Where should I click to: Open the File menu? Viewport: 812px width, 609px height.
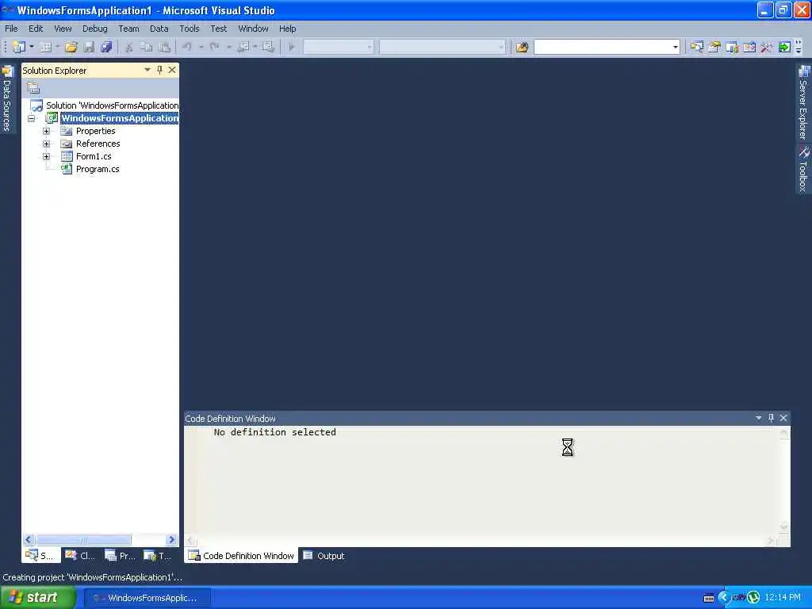click(11, 29)
